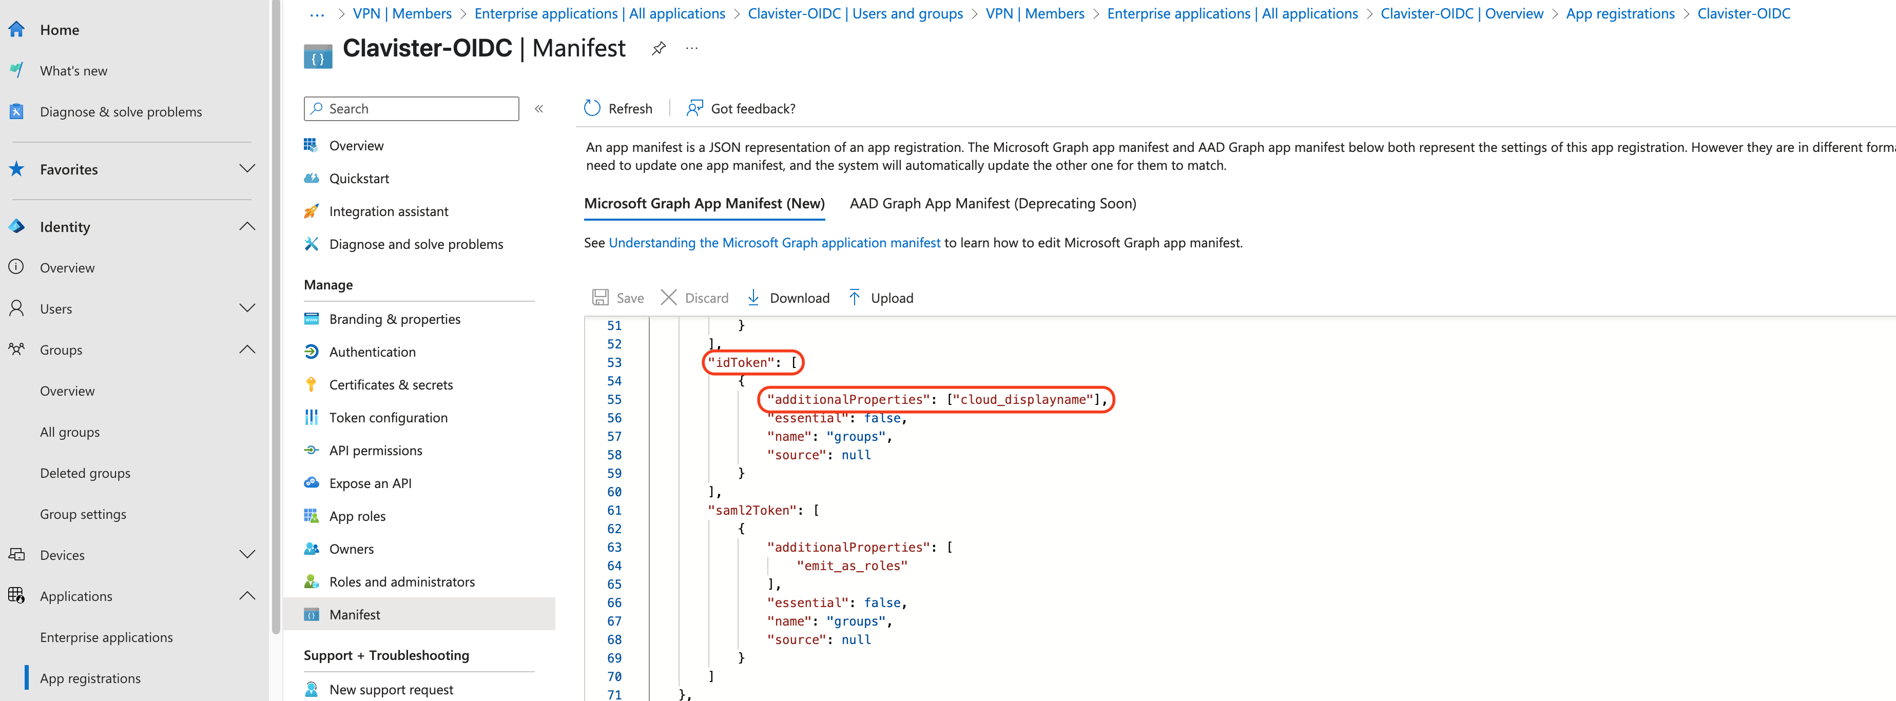This screenshot has width=1896, height=701.
Task: Place cursor on line 64 emit_as_roles
Action: (x=852, y=566)
